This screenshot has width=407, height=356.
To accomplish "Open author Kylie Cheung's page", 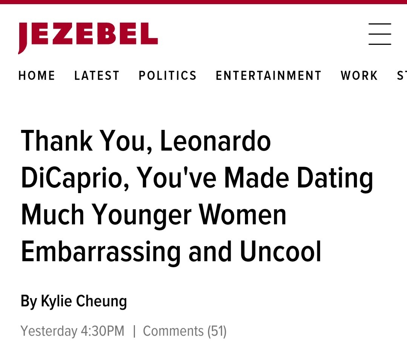I will (84, 301).
